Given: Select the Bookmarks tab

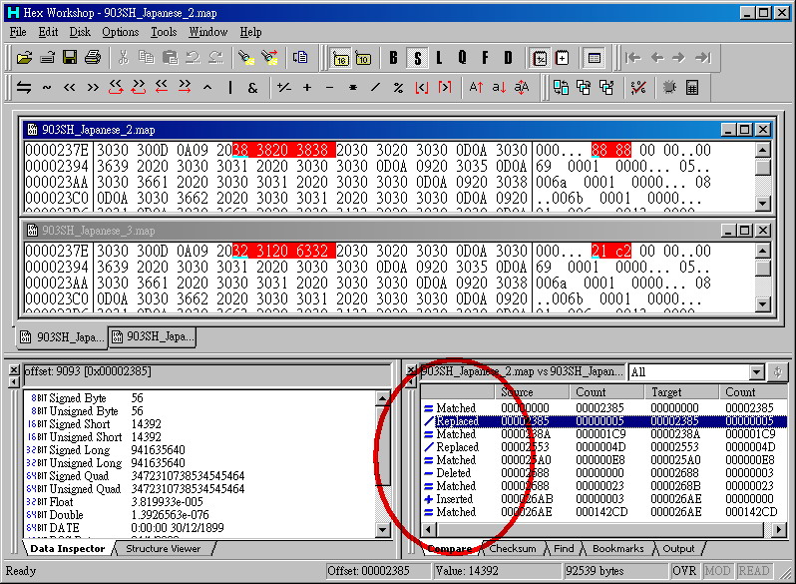Looking at the screenshot, I should (x=617, y=548).
